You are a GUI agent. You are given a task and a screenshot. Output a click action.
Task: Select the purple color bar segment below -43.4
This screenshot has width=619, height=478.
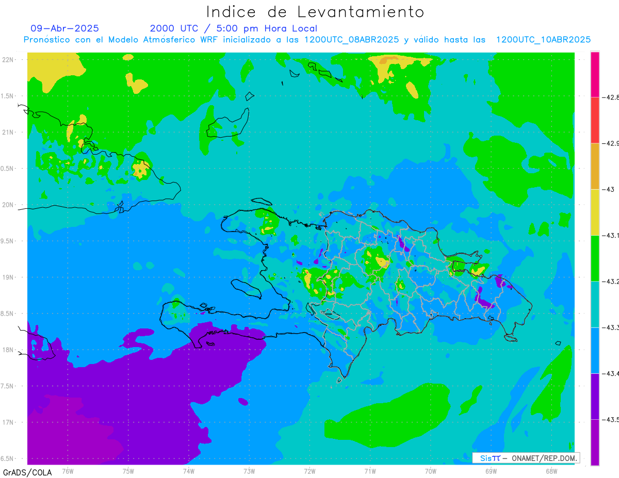[595, 396]
